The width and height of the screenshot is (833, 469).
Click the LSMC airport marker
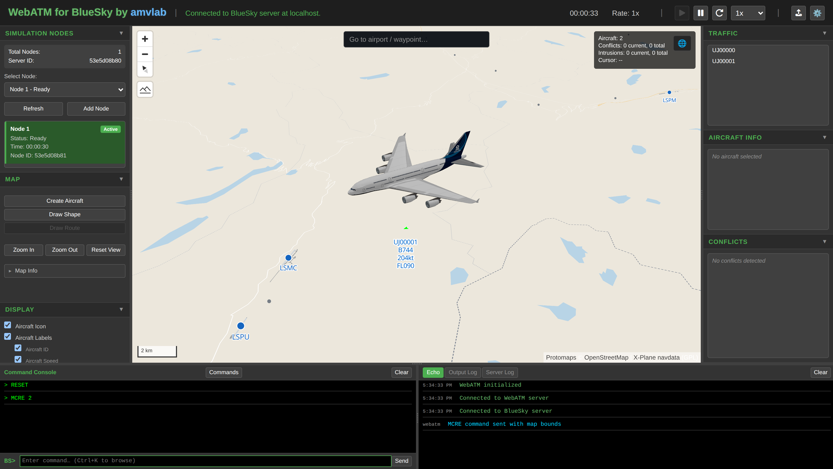(x=288, y=258)
